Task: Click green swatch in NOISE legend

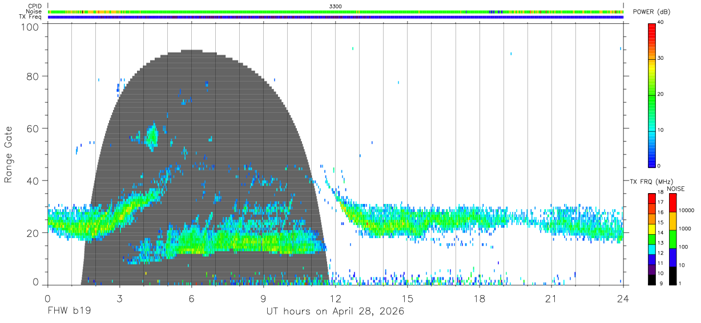Action: point(672,239)
